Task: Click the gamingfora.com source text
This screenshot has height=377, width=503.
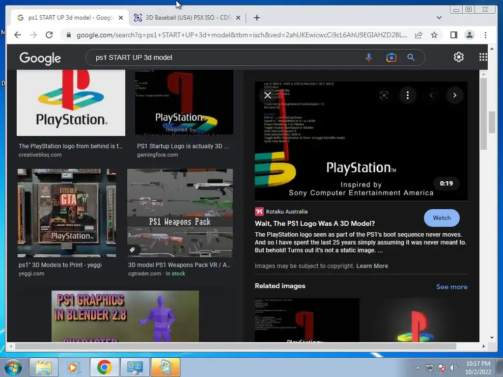Action: (x=158, y=155)
